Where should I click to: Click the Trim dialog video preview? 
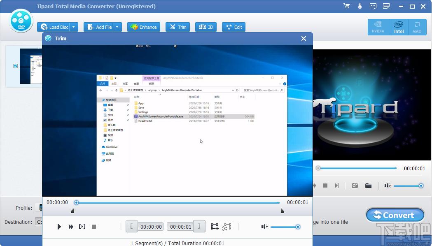pyautogui.click(x=177, y=120)
